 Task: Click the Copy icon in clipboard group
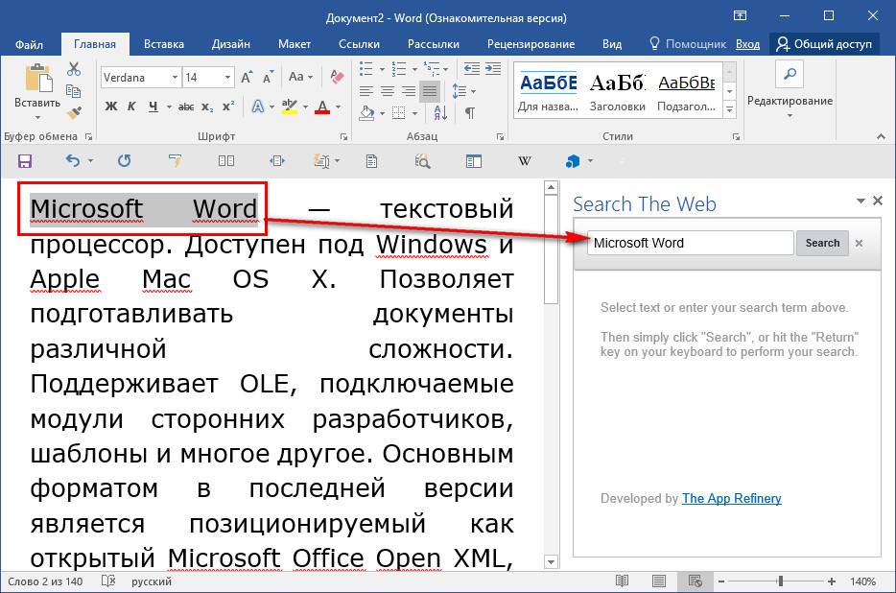[73, 91]
